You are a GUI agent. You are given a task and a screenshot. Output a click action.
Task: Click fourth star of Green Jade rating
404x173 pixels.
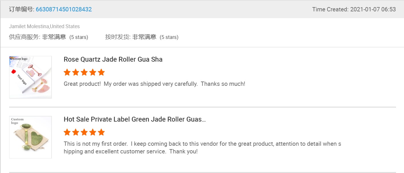pos(93,132)
